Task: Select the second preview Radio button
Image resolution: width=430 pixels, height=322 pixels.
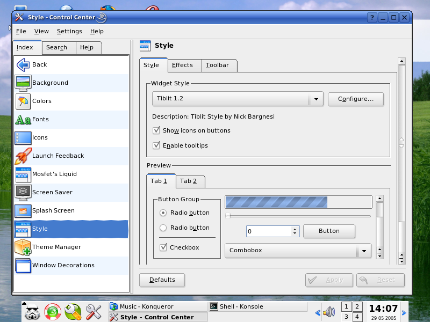Action: [x=163, y=228]
